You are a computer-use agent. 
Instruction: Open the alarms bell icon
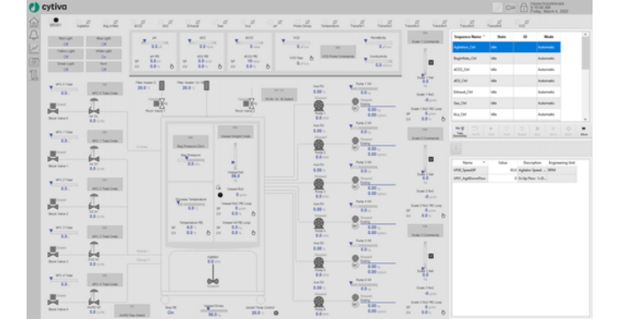click(x=34, y=35)
